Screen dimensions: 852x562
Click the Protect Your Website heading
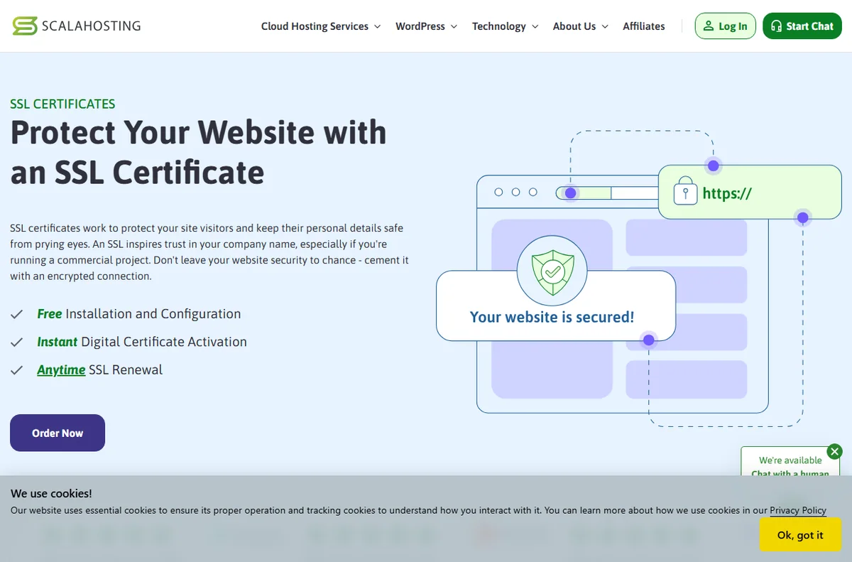tap(198, 152)
